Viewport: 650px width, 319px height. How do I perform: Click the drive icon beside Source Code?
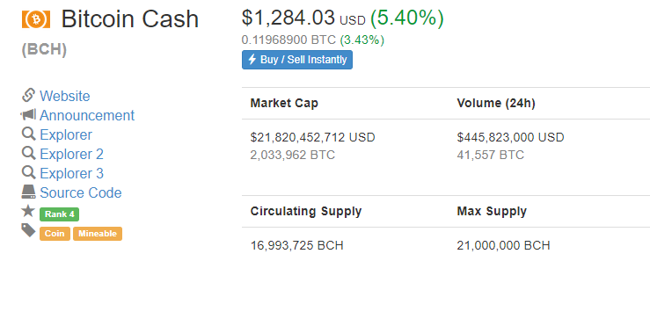[x=28, y=192]
